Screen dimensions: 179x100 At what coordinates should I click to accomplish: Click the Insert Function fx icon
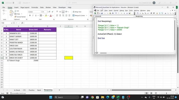click(22, 23)
